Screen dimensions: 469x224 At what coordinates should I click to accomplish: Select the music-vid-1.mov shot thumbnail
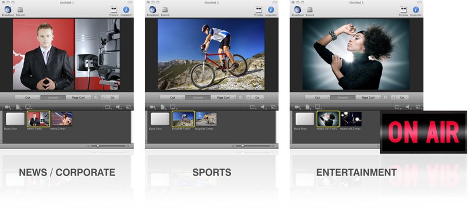point(328,119)
